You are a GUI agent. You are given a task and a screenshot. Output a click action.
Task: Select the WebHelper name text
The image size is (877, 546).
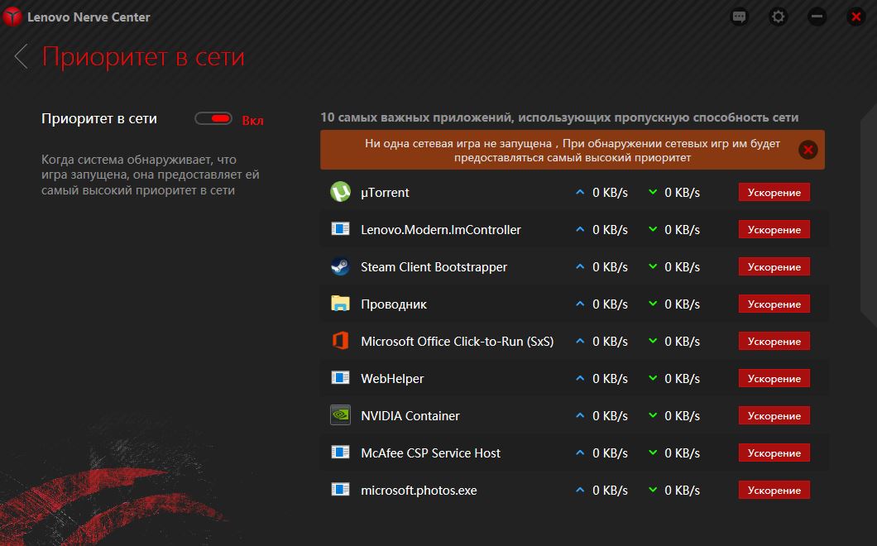point(392,379)
